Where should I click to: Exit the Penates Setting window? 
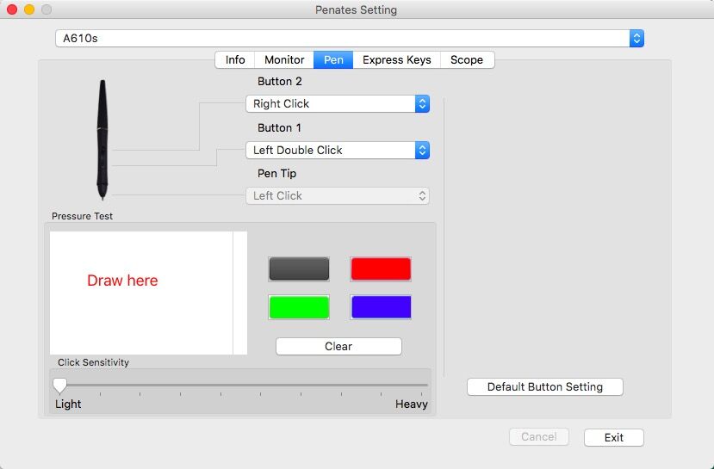click(x=613, y=438)
